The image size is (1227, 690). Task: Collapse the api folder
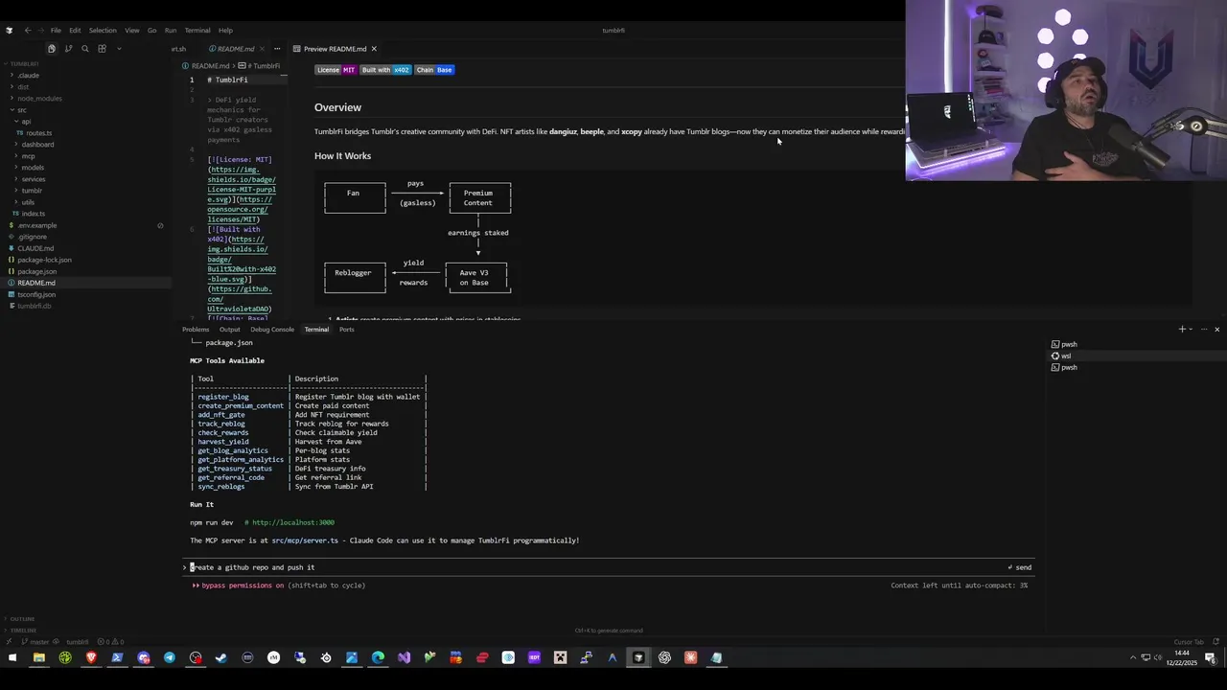pos(26,121)
